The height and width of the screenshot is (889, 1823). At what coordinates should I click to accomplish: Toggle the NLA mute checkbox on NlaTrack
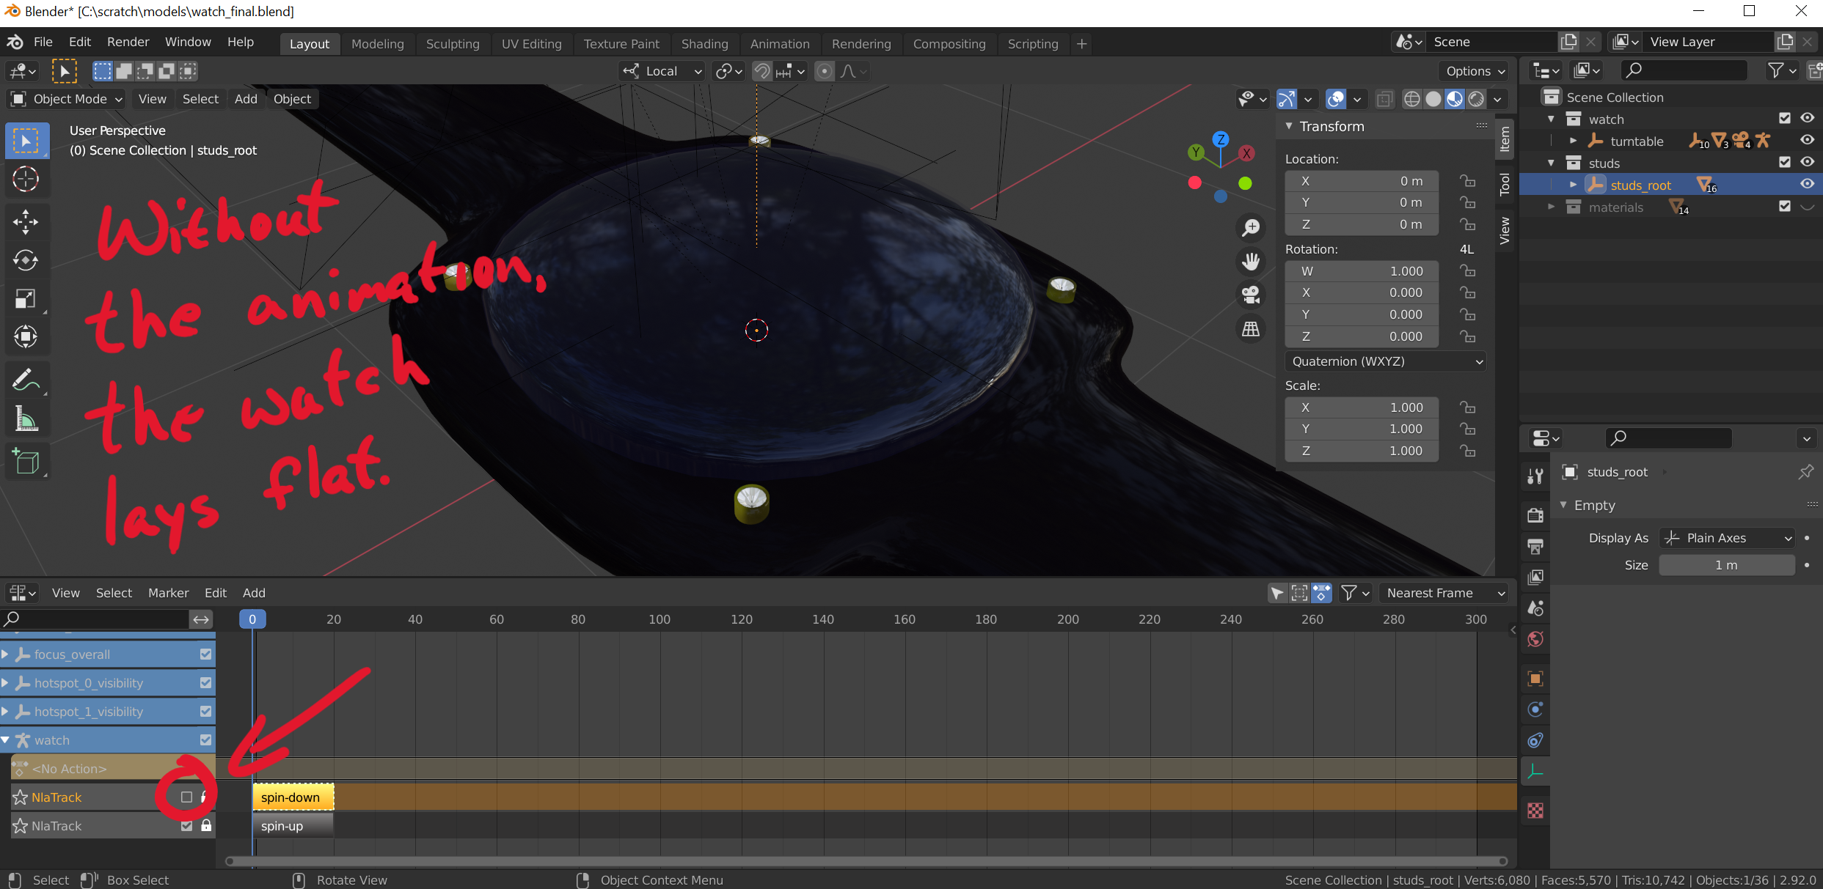(185, 797)
